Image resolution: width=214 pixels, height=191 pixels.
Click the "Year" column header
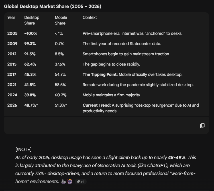[11, 17]
